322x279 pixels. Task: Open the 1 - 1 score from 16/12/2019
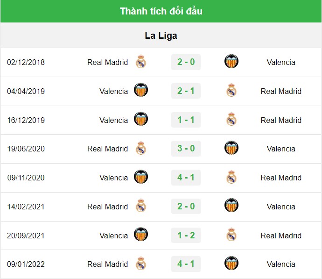(x=186, y=120)
